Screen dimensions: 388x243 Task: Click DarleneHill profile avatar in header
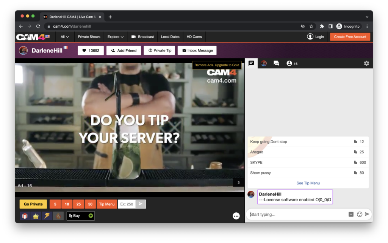(23, 50)
